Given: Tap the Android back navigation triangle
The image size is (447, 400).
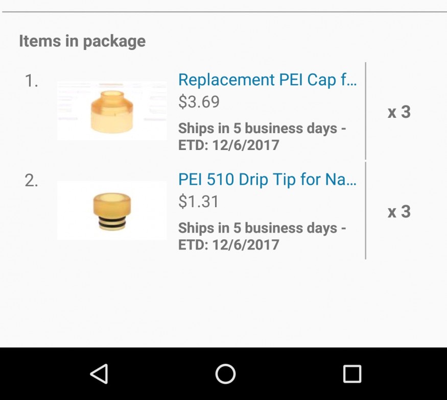Looking at the screenshot, I should point(99,373).
